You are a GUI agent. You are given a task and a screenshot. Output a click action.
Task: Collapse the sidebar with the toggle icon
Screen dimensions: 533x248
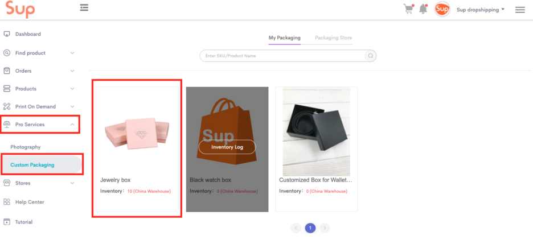coord(84,7)
